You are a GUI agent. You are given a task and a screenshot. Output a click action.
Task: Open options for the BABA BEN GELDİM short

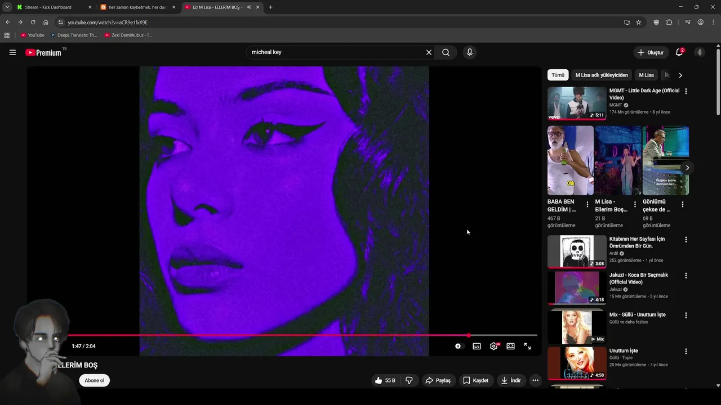coord(588,205)
